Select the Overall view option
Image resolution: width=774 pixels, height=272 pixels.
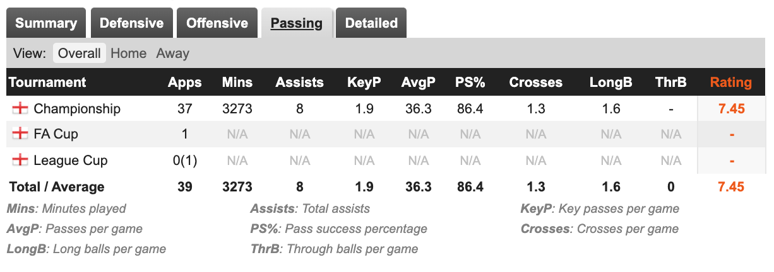pyautogui.click(x=79, y=54)
